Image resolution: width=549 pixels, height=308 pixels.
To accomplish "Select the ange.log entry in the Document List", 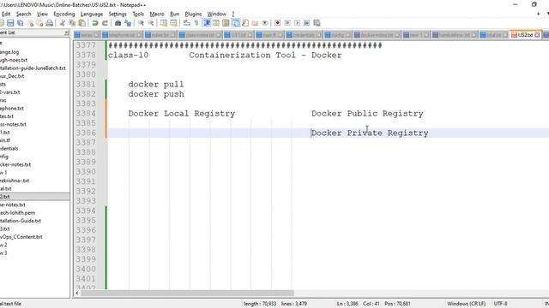I will click(x=9, y=52).
